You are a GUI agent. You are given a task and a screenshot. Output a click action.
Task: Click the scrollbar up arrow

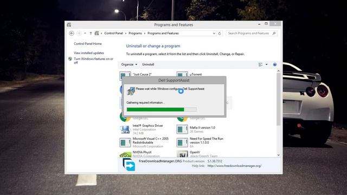278,71
